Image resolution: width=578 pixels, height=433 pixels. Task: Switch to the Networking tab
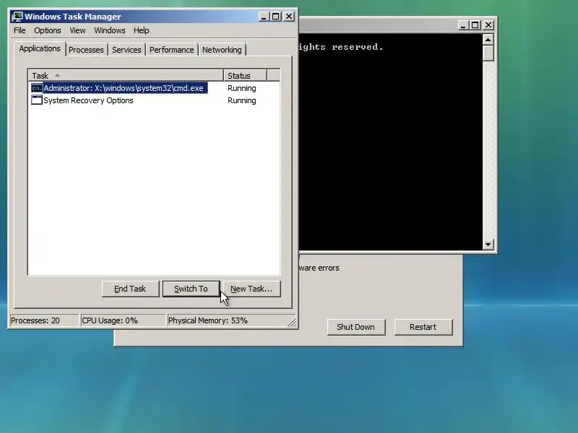coord(222,50)
